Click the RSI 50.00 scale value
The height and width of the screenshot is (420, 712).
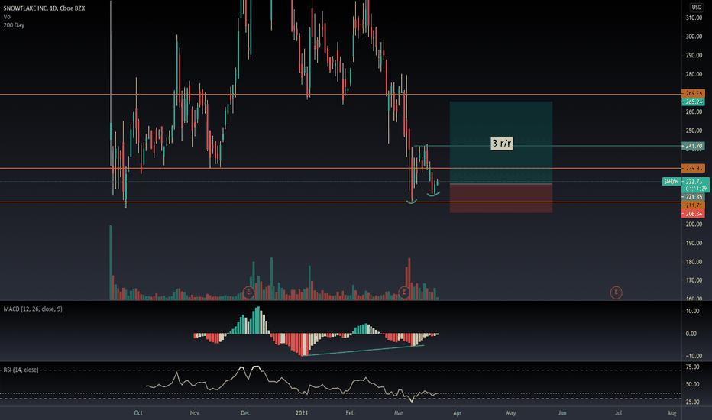(692, 384)
